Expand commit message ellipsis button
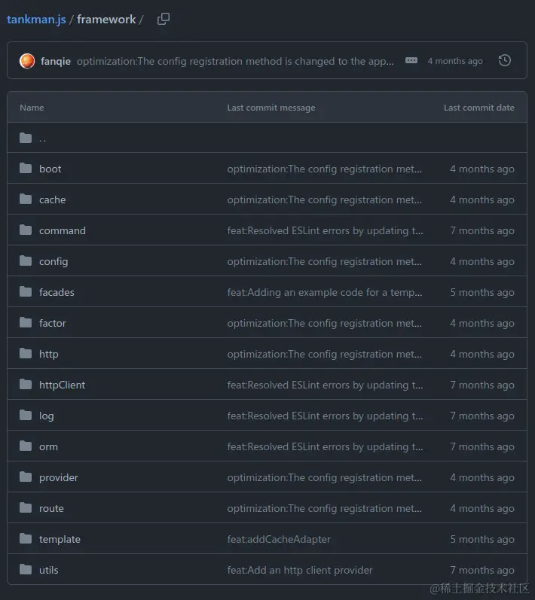This screenshot has width=535, height=600. 411,61
